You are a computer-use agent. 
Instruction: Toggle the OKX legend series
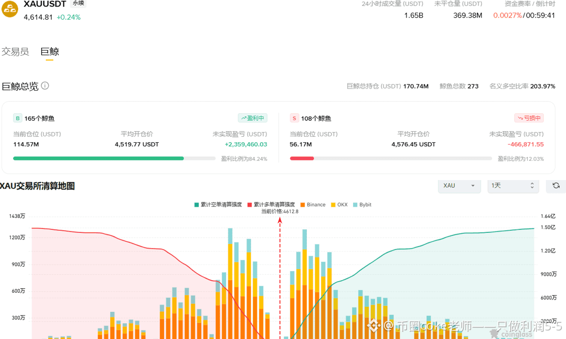tap(339, 205)
